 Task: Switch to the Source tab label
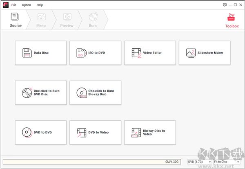coord(16,26)
